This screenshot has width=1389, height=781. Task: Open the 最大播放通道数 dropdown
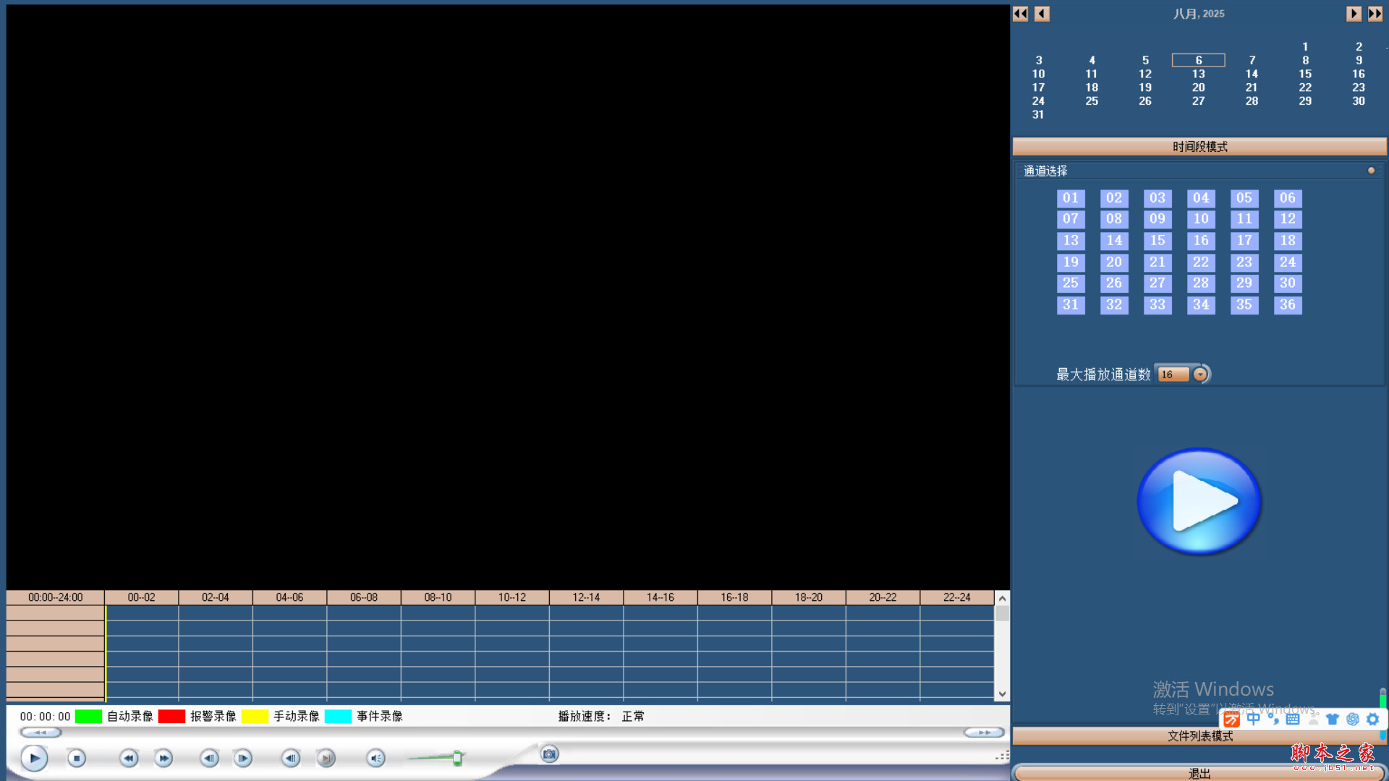click(x=1200, y=375)
